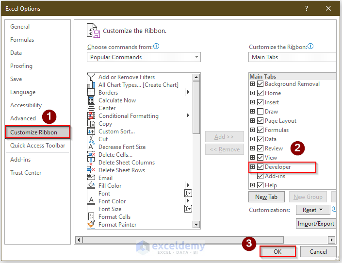
Task: Click the info icon next to Reset button
Action: [334, 209]
